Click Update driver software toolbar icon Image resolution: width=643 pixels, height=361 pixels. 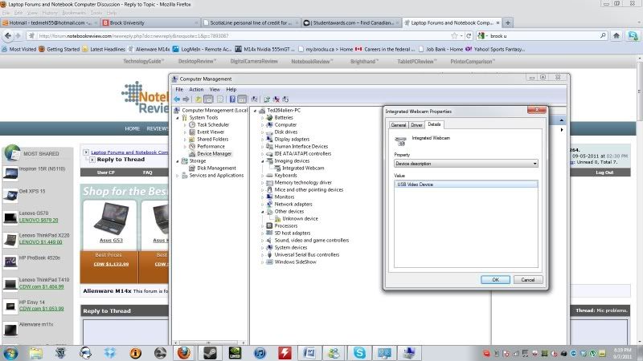coord(267,99)
